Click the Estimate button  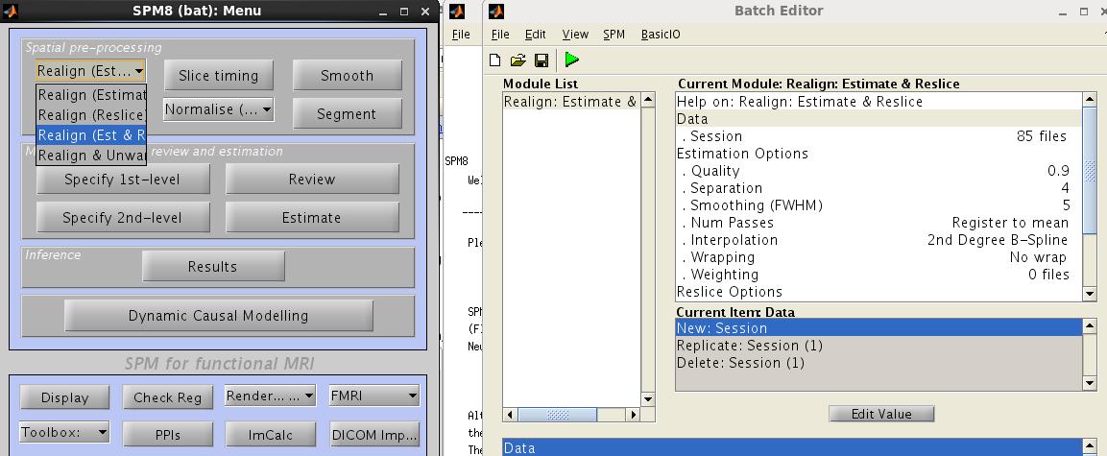coord(312,217)
